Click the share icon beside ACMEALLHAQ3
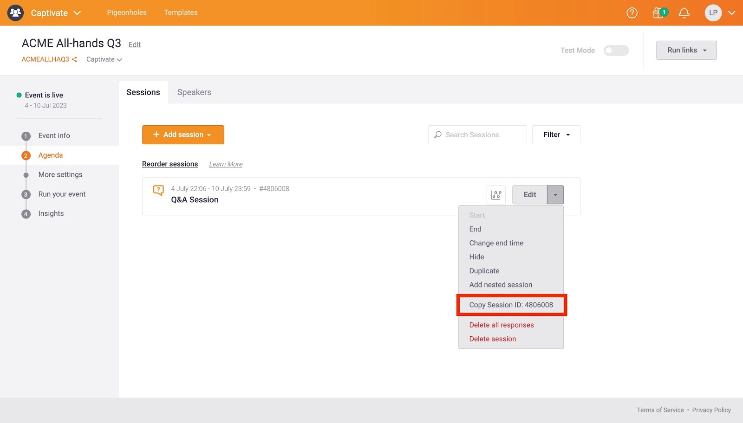 (x=74, y=59)
